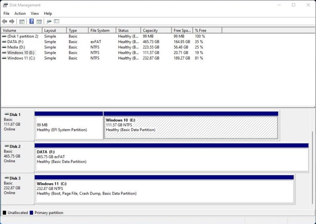Sort by Volume column header
Image resolution: width=316 pixels, height=224 pixels.
21,30
